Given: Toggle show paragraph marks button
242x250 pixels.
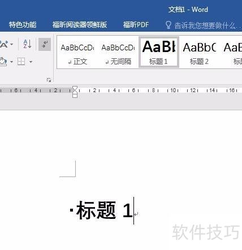Looking at the screenshot, I should coord(45,45).
